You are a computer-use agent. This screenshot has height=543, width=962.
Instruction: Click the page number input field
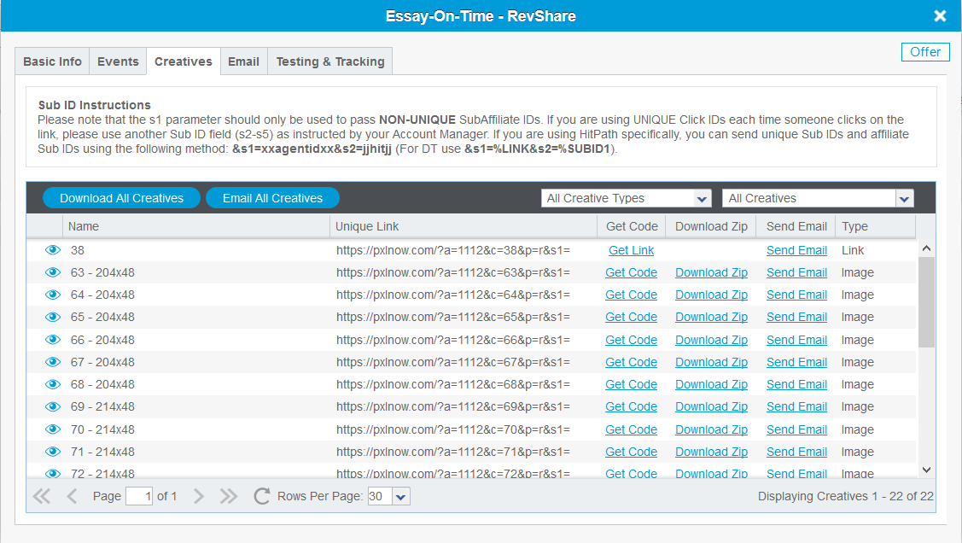tap(138, 496)
